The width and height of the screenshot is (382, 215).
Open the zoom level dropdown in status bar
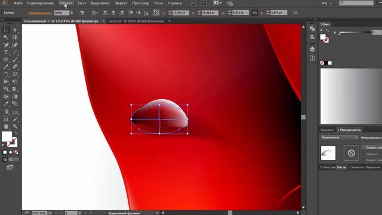coord(50,213)
